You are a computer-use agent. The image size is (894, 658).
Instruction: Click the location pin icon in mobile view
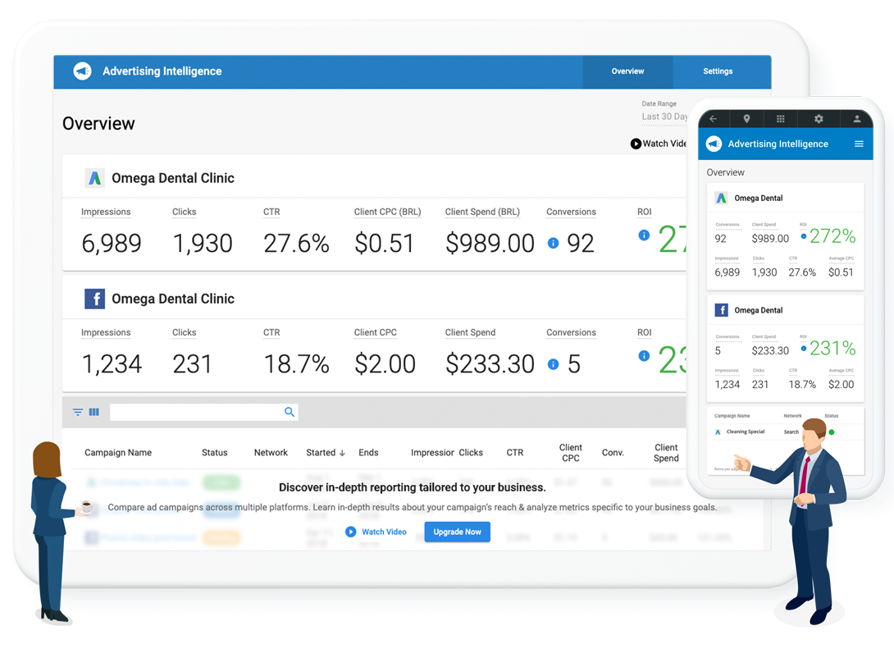pyautogui.click(x=746, y=119)
